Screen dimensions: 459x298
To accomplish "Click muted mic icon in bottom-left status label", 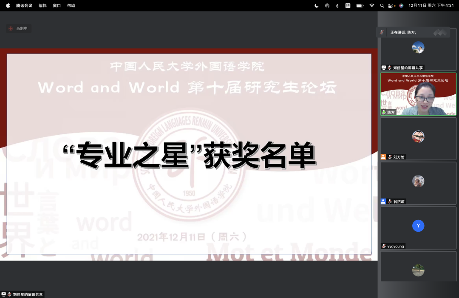I will coord(9,294).
